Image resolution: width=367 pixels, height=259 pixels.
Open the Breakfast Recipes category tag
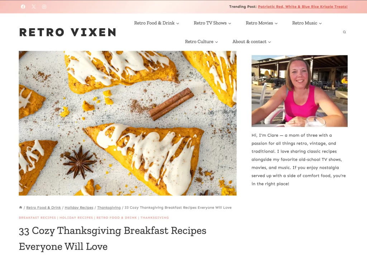coord(37,218)
